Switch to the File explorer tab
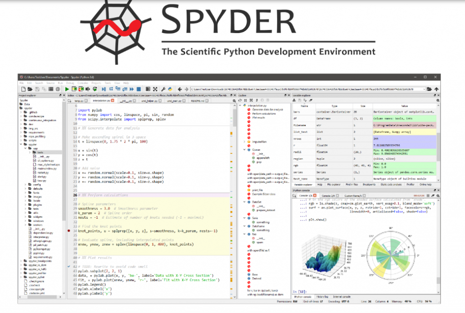465x313 pixels. pos(333,185)
